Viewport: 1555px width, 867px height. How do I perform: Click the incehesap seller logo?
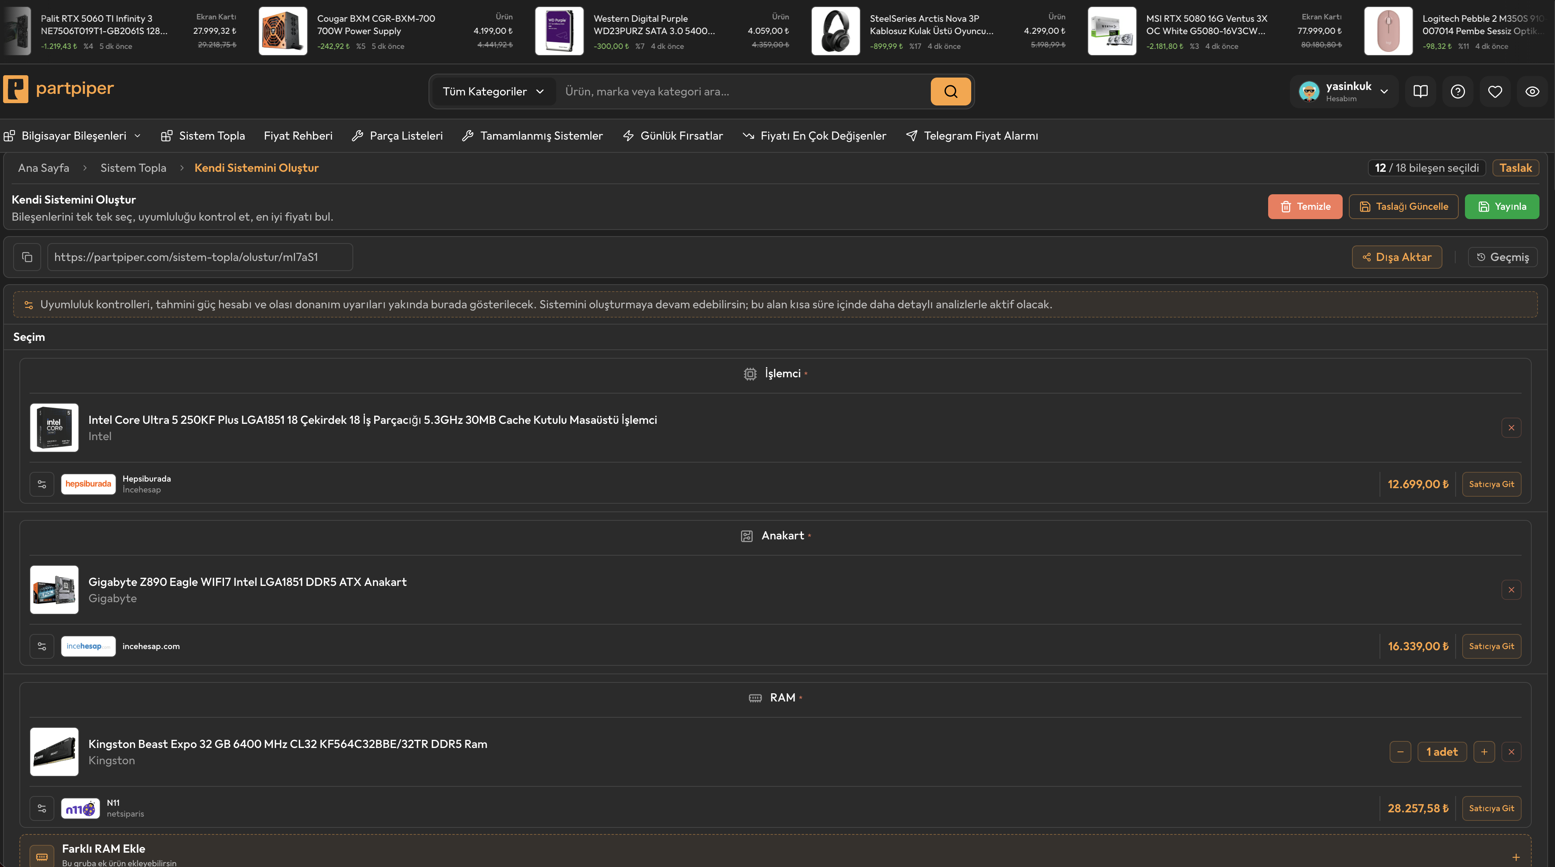click(x=88, y=646)
